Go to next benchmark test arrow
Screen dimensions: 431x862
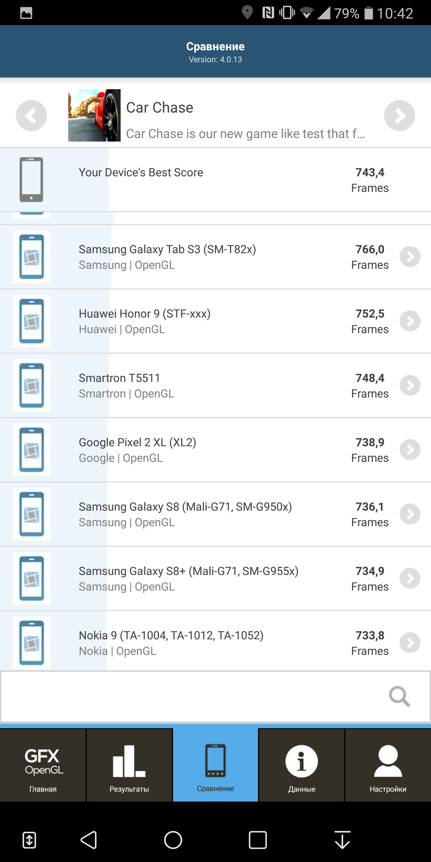pos(400,116)
